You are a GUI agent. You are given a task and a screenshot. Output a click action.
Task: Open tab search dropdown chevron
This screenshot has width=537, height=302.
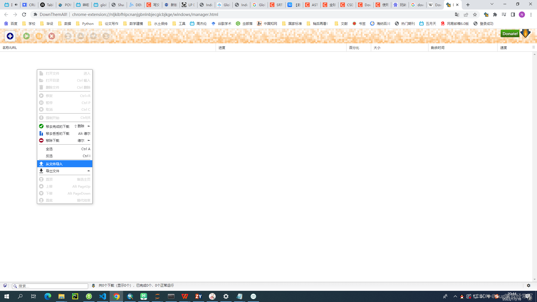[x=492, y=4]
